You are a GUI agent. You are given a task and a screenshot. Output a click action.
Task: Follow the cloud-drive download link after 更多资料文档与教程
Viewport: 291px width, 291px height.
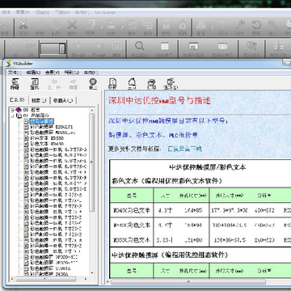[184, 149]
